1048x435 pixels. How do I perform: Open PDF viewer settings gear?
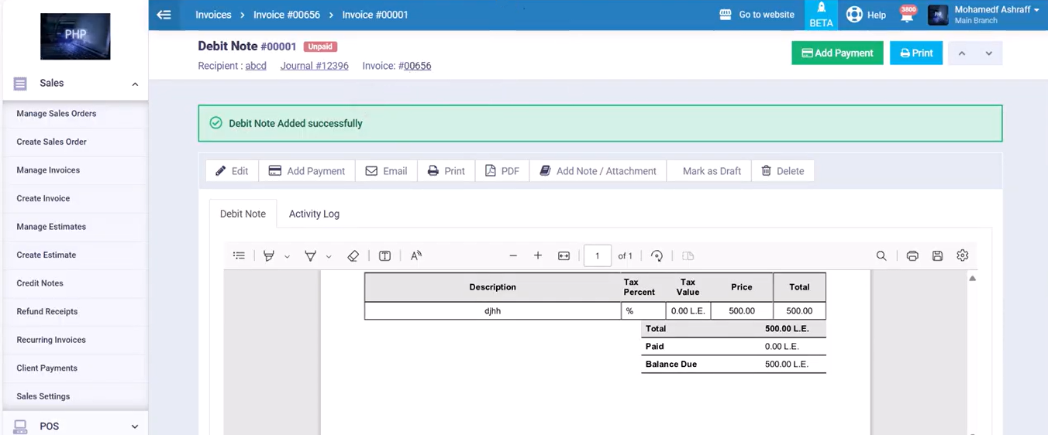pos(962,255)
